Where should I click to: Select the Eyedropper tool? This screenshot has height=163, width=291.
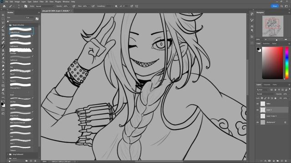pos(3,38)
